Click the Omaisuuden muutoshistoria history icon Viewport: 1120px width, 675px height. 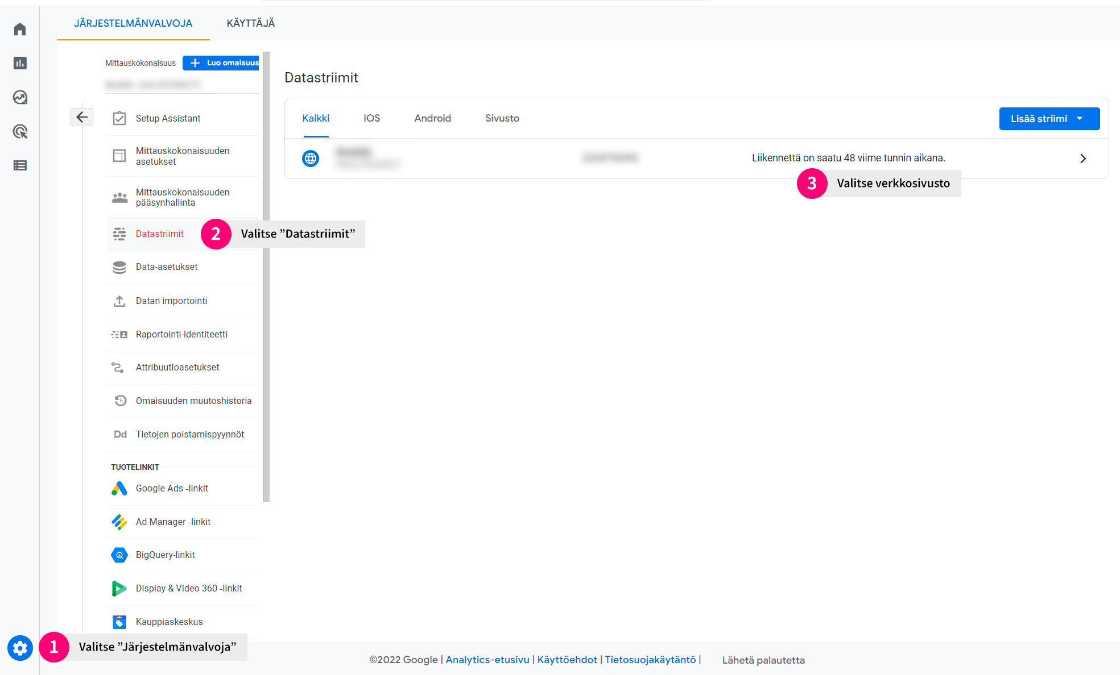click(x=120, y=401)
